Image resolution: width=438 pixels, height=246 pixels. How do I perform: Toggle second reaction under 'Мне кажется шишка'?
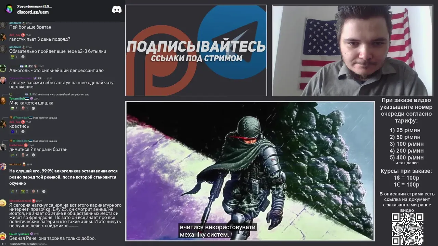pyautogui.click(x=25, y=108)
